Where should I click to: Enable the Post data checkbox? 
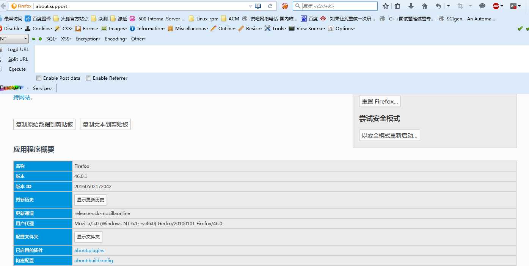pos(39,78)
